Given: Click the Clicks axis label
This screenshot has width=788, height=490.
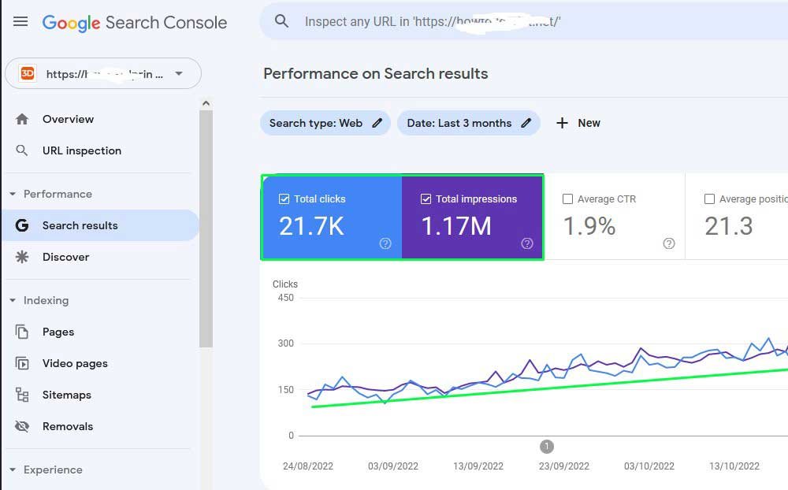Looking at the screenshot, I should pos(285,284).
